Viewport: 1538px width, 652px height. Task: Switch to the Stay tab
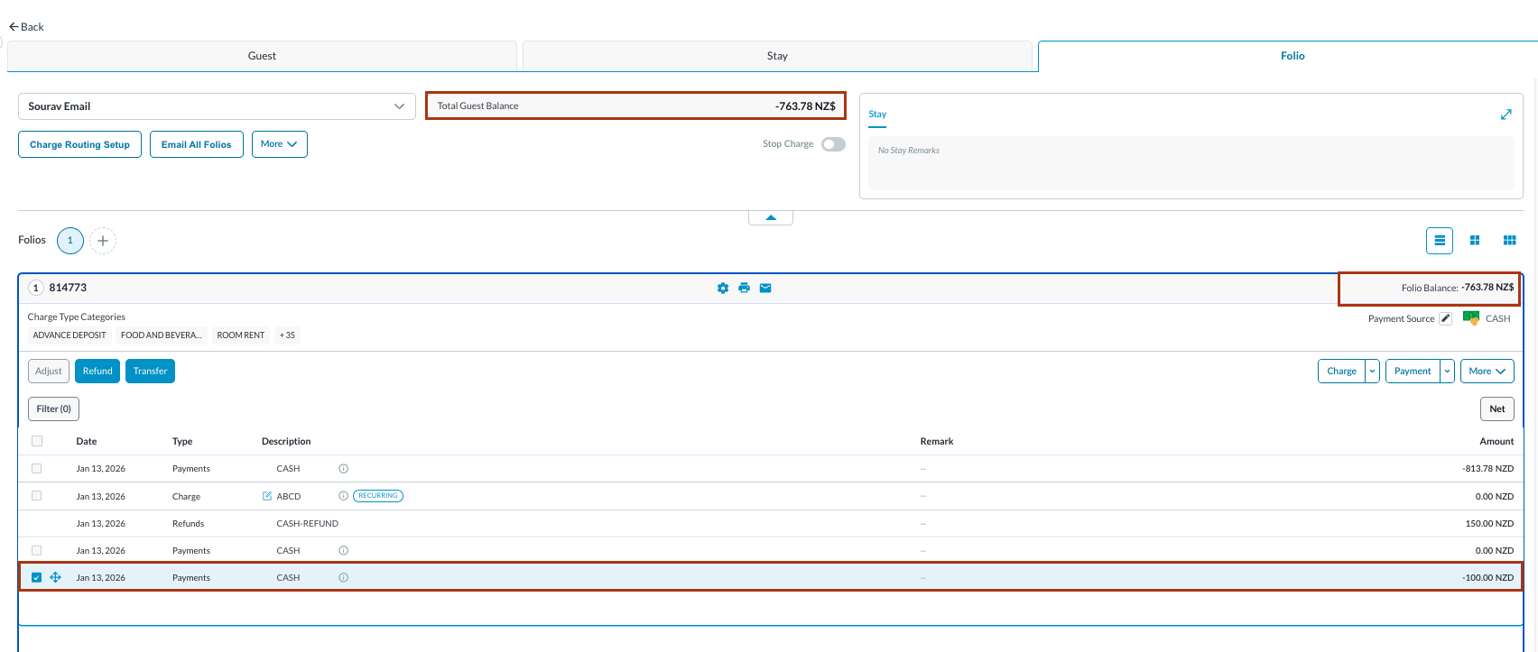pyautogui.click(x=777, y=56)
